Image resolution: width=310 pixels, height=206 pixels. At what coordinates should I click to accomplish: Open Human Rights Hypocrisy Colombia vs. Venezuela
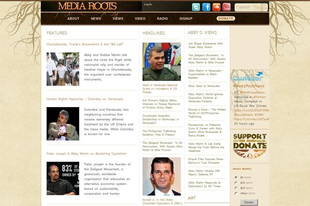tap(85, 99)
